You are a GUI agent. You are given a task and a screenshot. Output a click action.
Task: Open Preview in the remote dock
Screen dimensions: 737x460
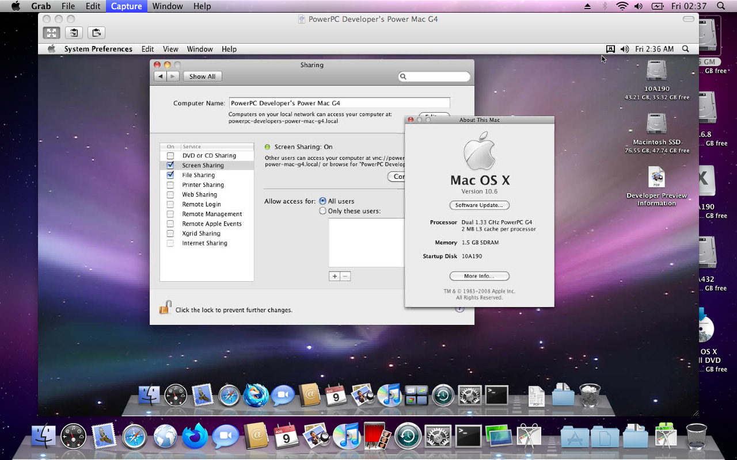363,396
